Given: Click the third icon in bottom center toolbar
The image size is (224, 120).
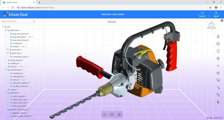Looking at the screenshot, I should tap(119, 115).
